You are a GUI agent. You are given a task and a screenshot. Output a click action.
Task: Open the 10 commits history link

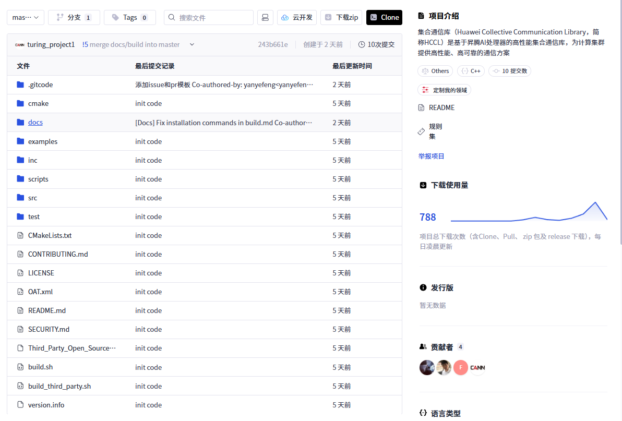[x=376, y=44]
